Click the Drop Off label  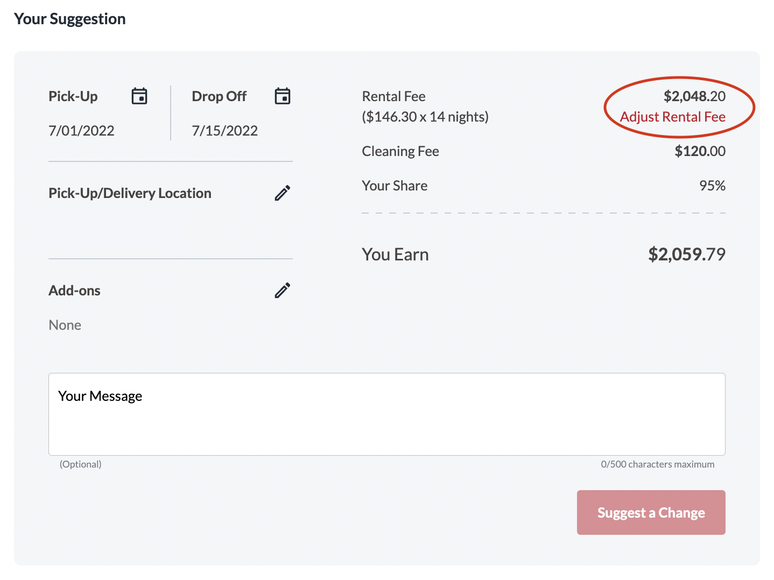219,96
